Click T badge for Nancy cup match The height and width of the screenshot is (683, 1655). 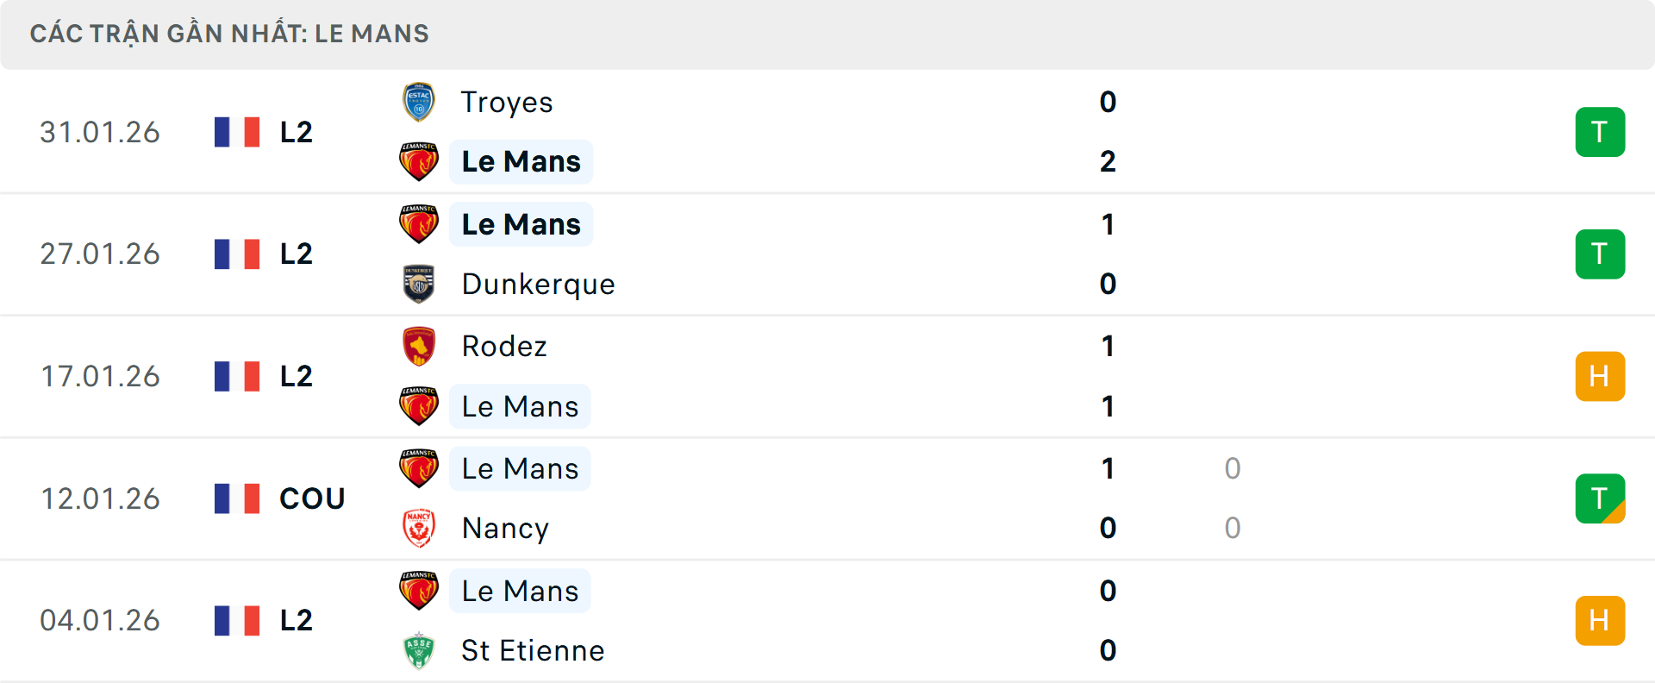1600,498
